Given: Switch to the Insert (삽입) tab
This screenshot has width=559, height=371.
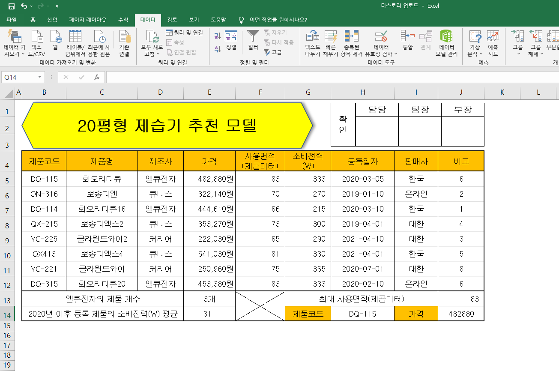Looking at the screenshot, I should pos(52,20).
